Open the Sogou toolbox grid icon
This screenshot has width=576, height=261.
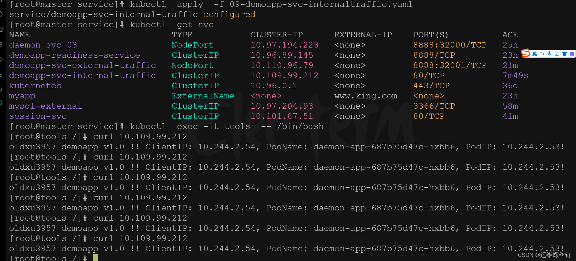(x=572, y=54)
